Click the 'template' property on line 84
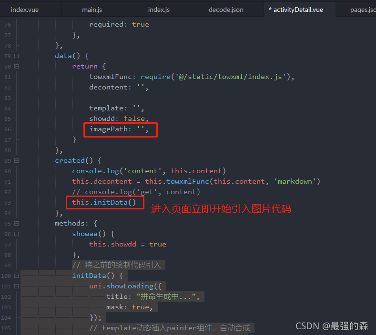Screen dimensions: 376x335 click(x=106, y=108)
